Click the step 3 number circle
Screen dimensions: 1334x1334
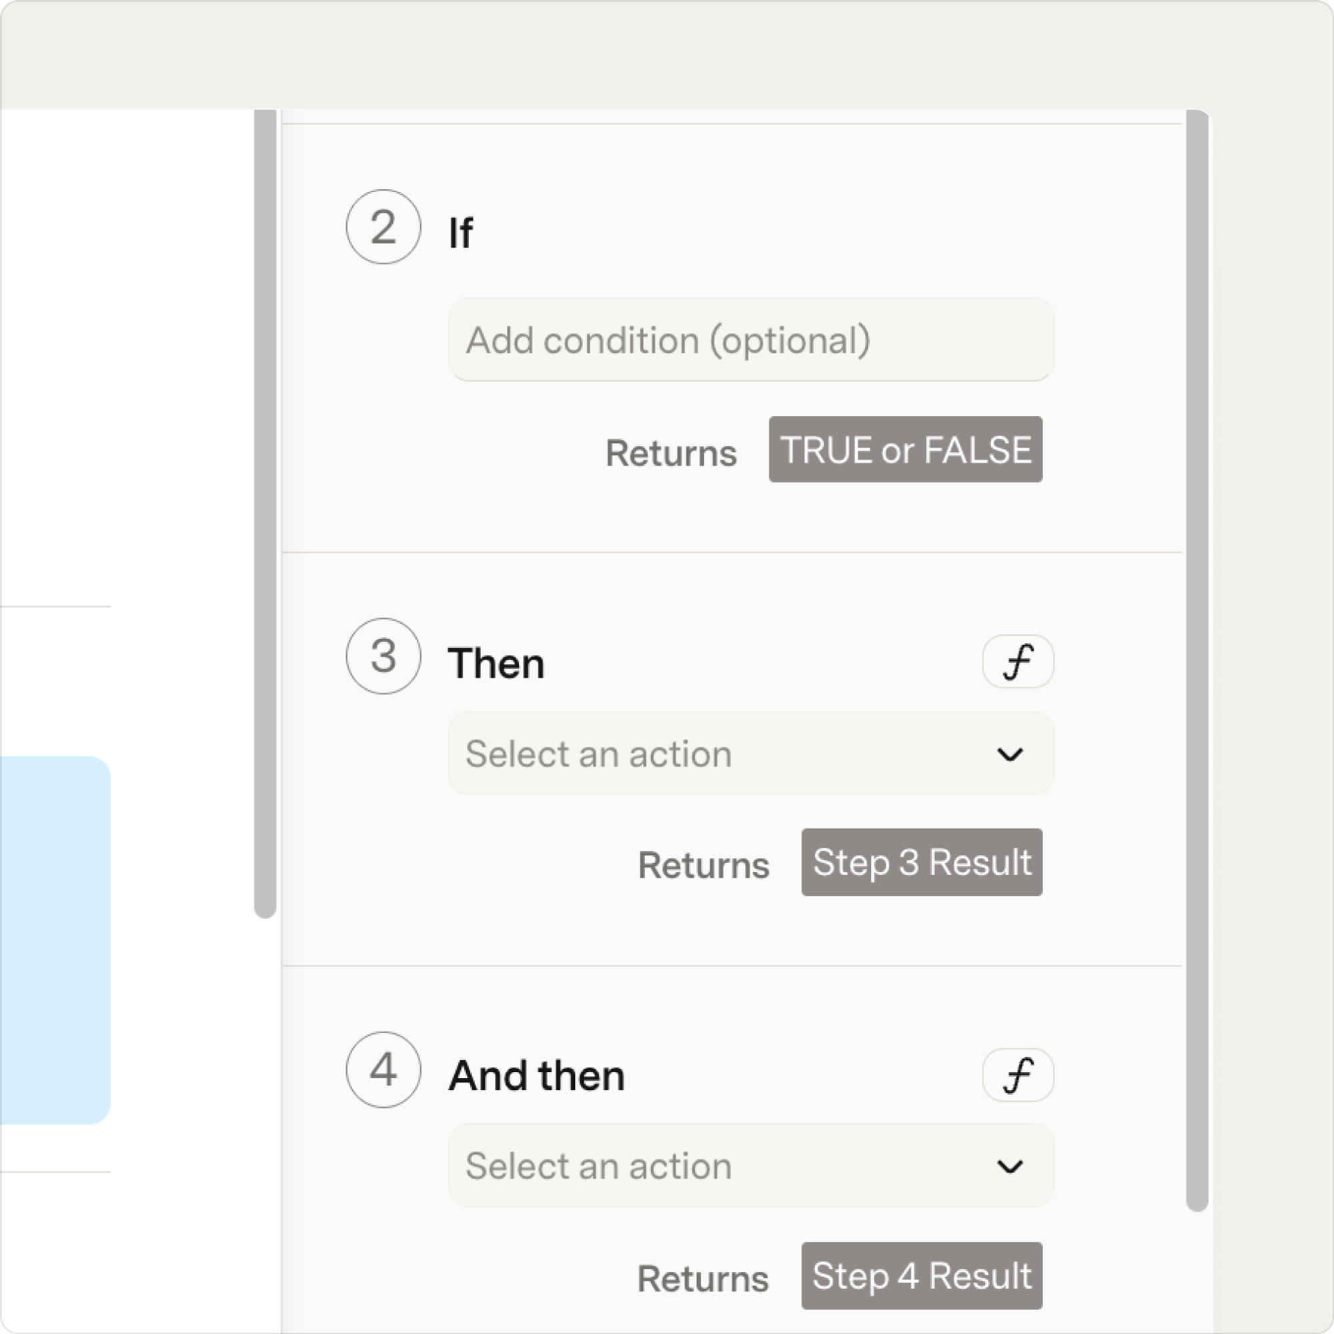coord(384,656)
